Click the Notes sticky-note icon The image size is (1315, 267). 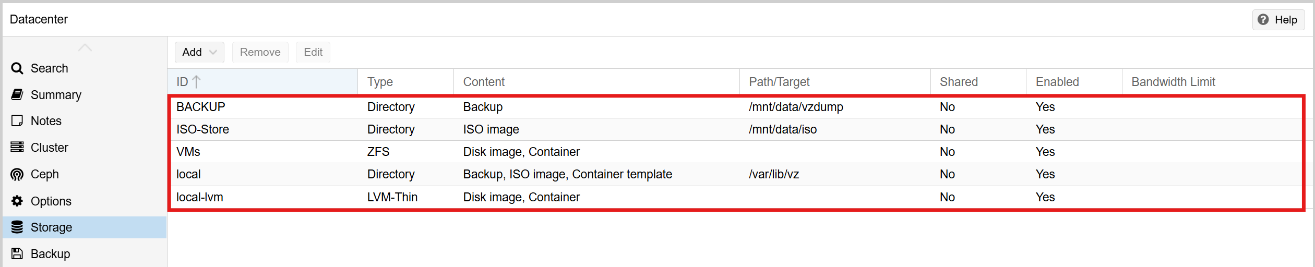(17, 121)
